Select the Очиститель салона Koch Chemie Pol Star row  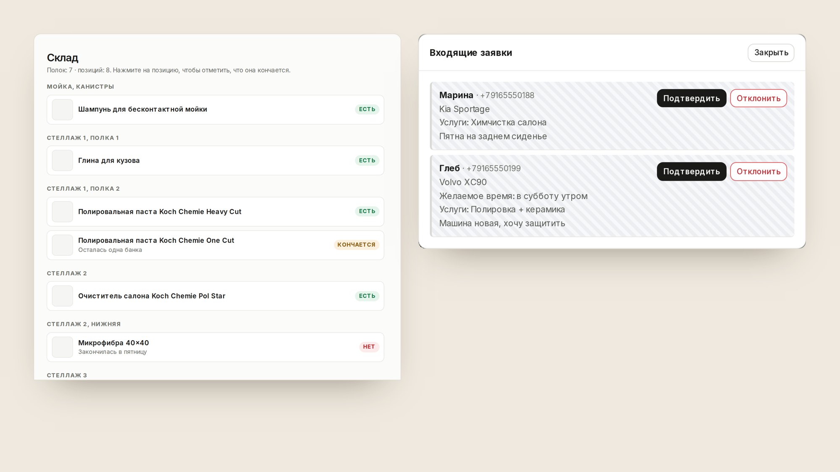point(215,296)
